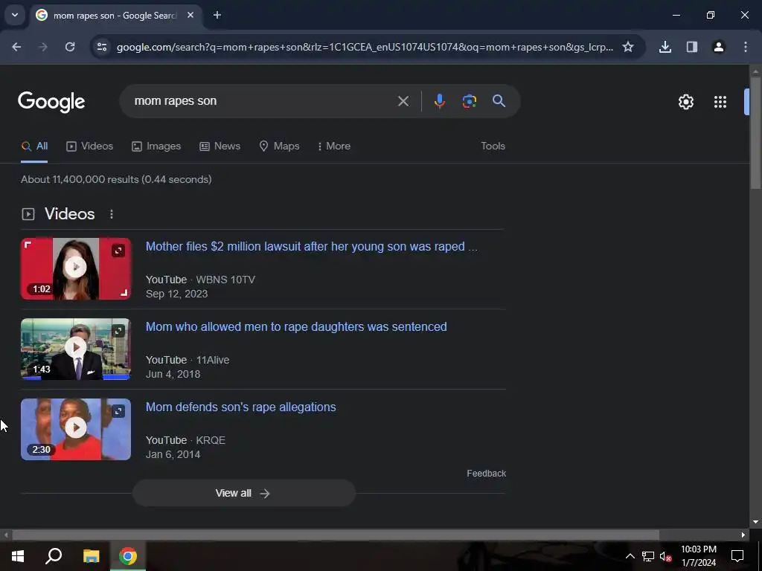Focus the Google search input field

[263, 101]
